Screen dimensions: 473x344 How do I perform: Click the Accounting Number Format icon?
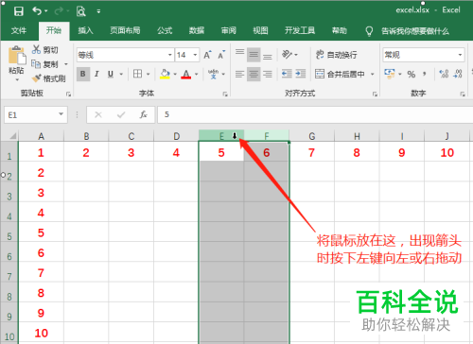[390, 74]
